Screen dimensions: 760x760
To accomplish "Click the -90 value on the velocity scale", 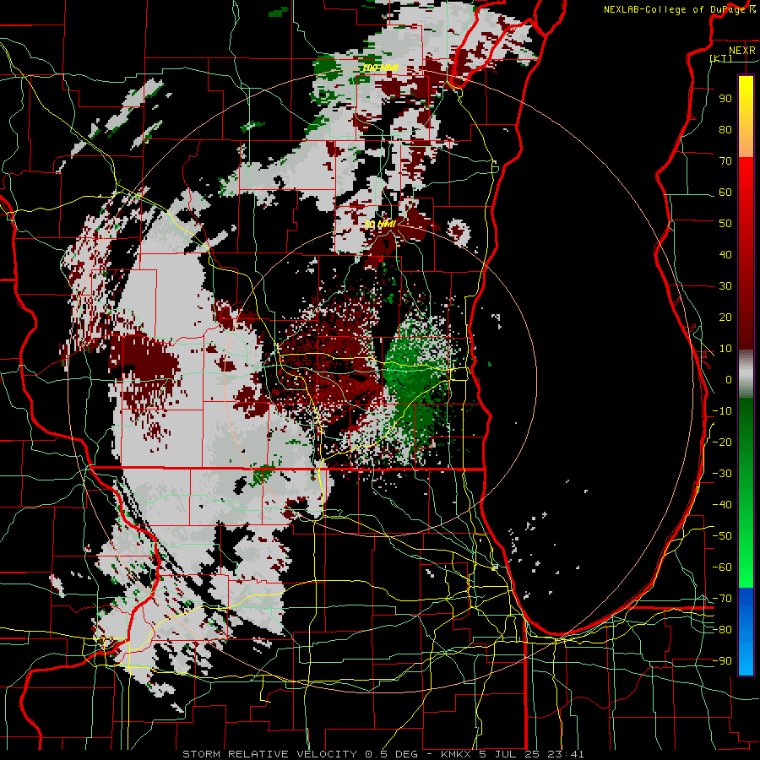I will pyautogui.click(x=722, y=661).
